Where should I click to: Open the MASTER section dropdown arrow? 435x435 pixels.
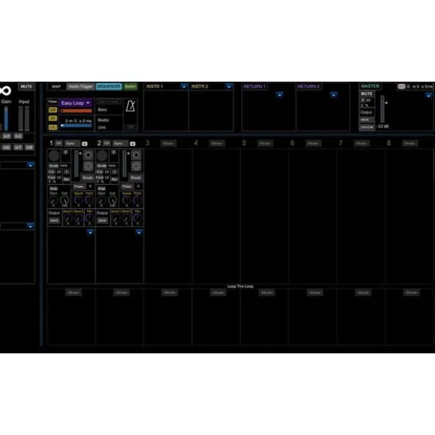[428, 96]
